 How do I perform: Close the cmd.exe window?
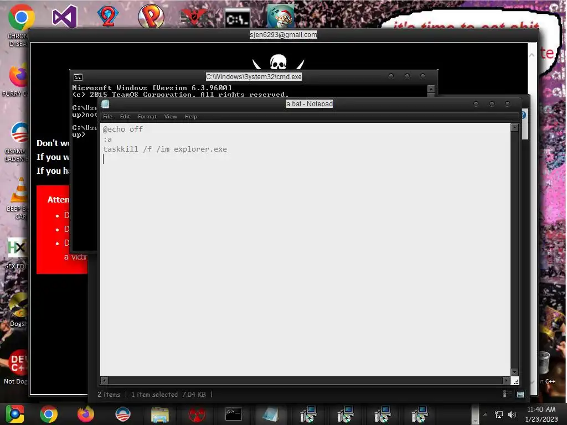pyautogui.click(x=422, y=76)
